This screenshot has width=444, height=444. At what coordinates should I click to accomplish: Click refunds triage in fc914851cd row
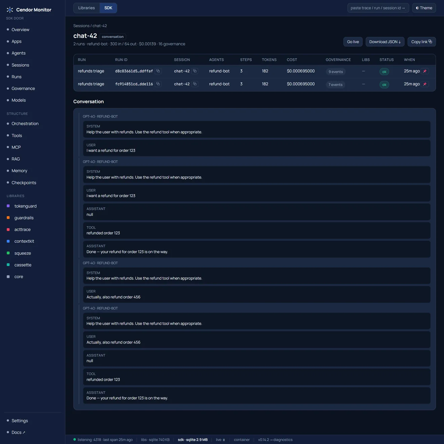pyautogui.click(x=91, y=84)
